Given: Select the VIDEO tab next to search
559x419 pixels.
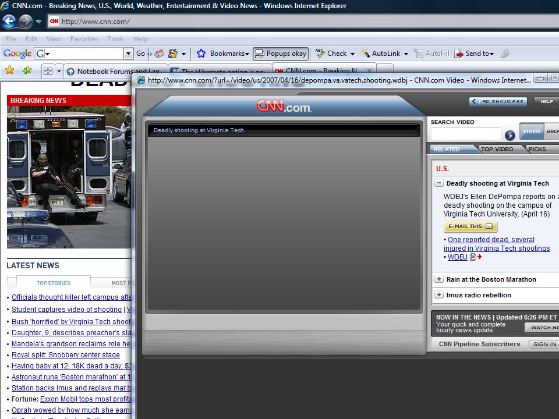Looking at the screenshot, I should tap(531, 132).
